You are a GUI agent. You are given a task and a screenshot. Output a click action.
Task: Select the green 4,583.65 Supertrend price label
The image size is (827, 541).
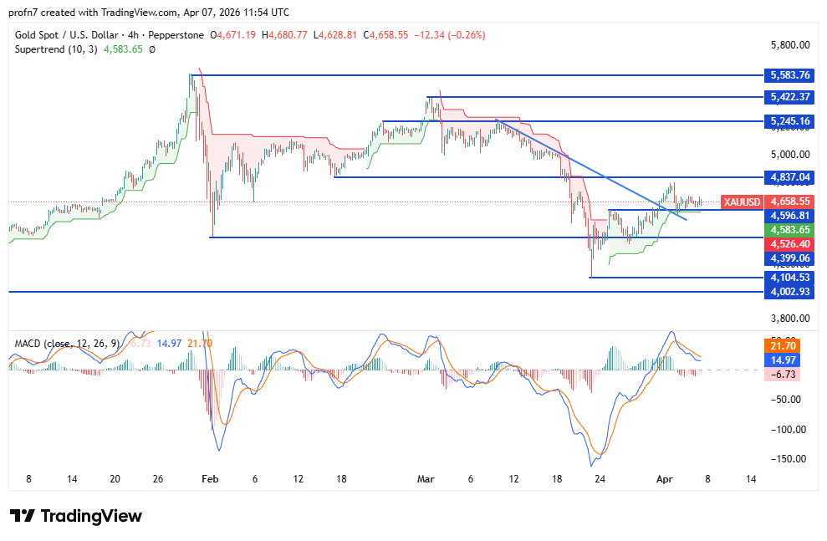[791, 228]
